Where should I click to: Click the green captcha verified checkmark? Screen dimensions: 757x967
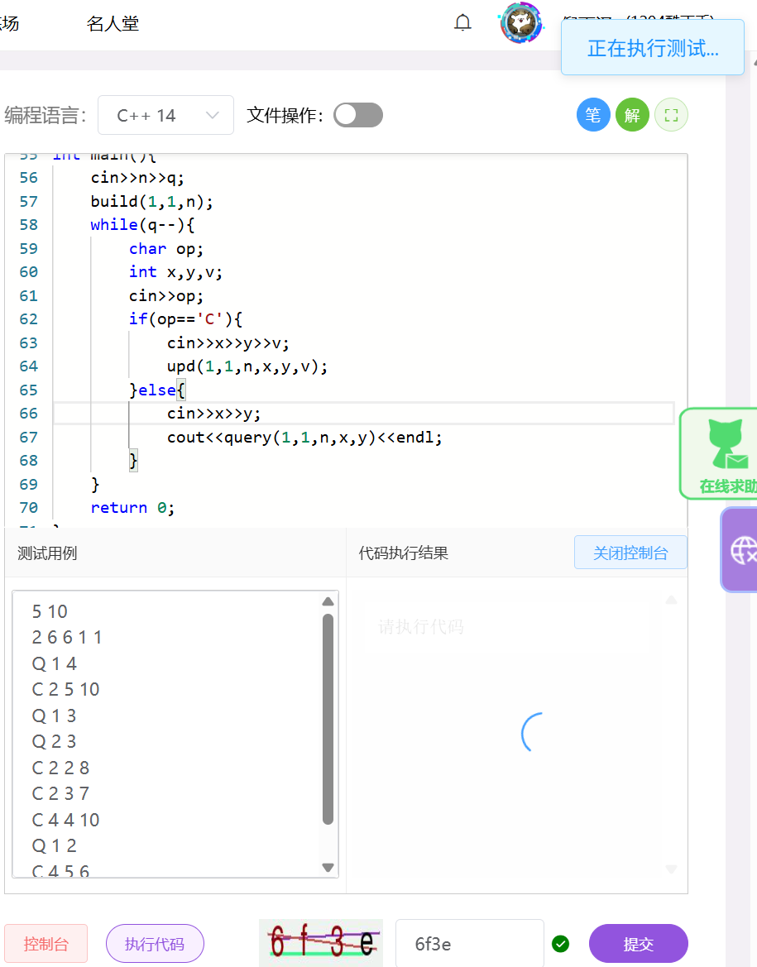click(561, 943)
